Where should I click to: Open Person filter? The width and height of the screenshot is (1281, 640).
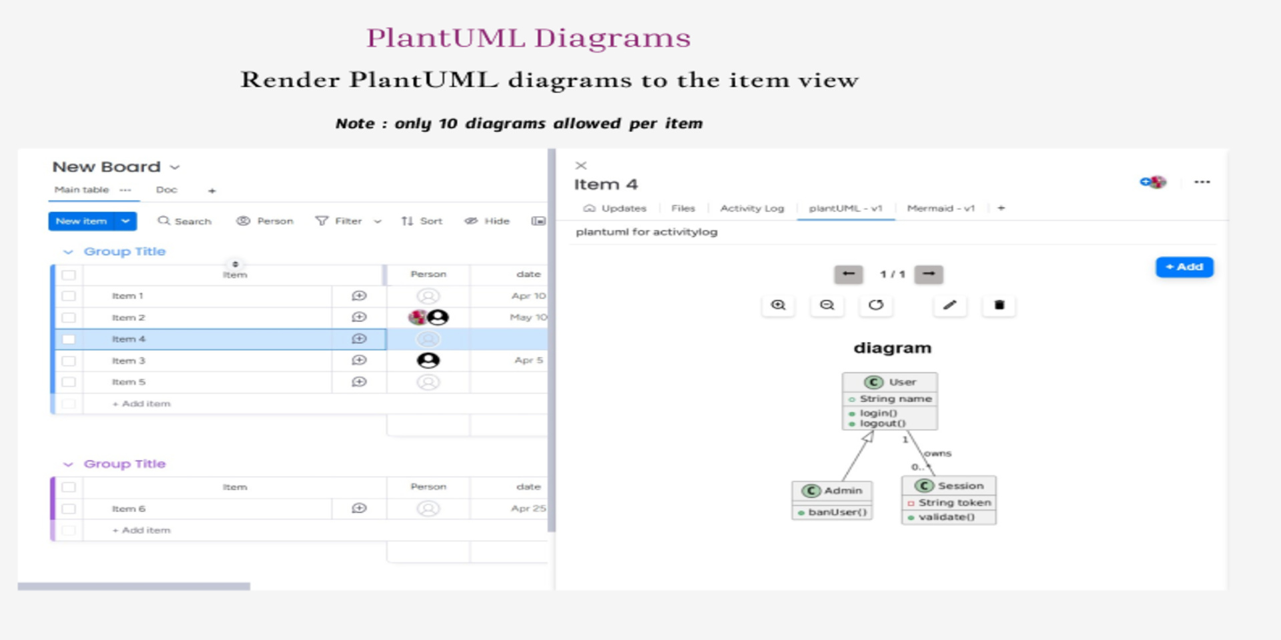click(265, 221)
